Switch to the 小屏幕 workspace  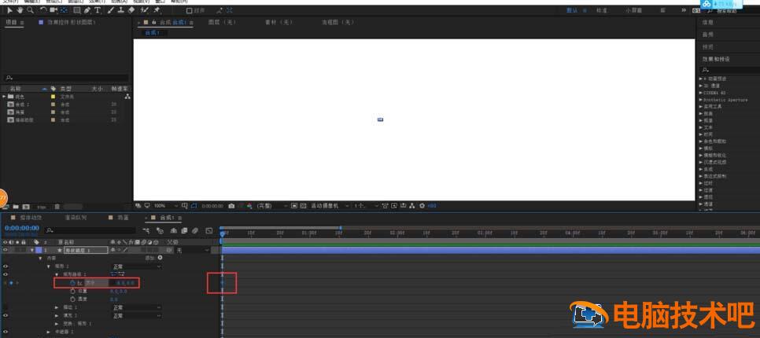[634, 10]
